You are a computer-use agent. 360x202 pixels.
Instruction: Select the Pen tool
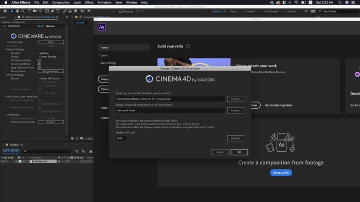[52, 11]
